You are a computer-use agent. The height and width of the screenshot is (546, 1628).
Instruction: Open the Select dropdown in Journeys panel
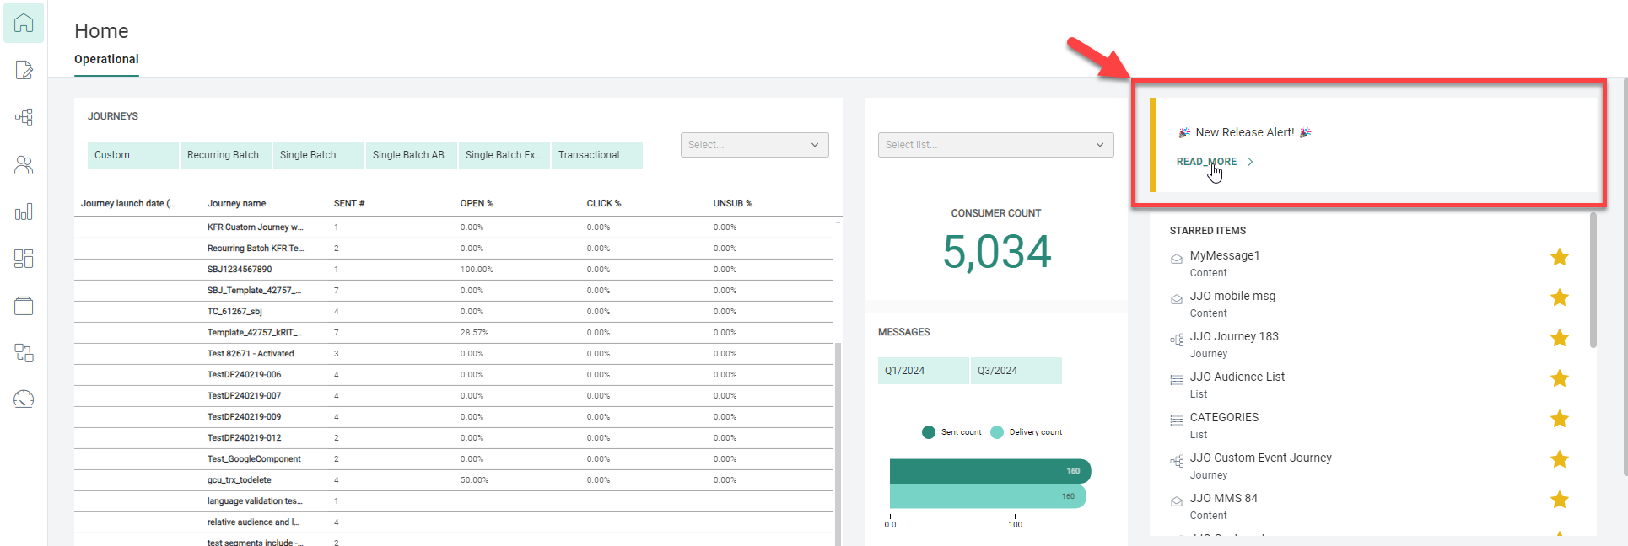754,145
